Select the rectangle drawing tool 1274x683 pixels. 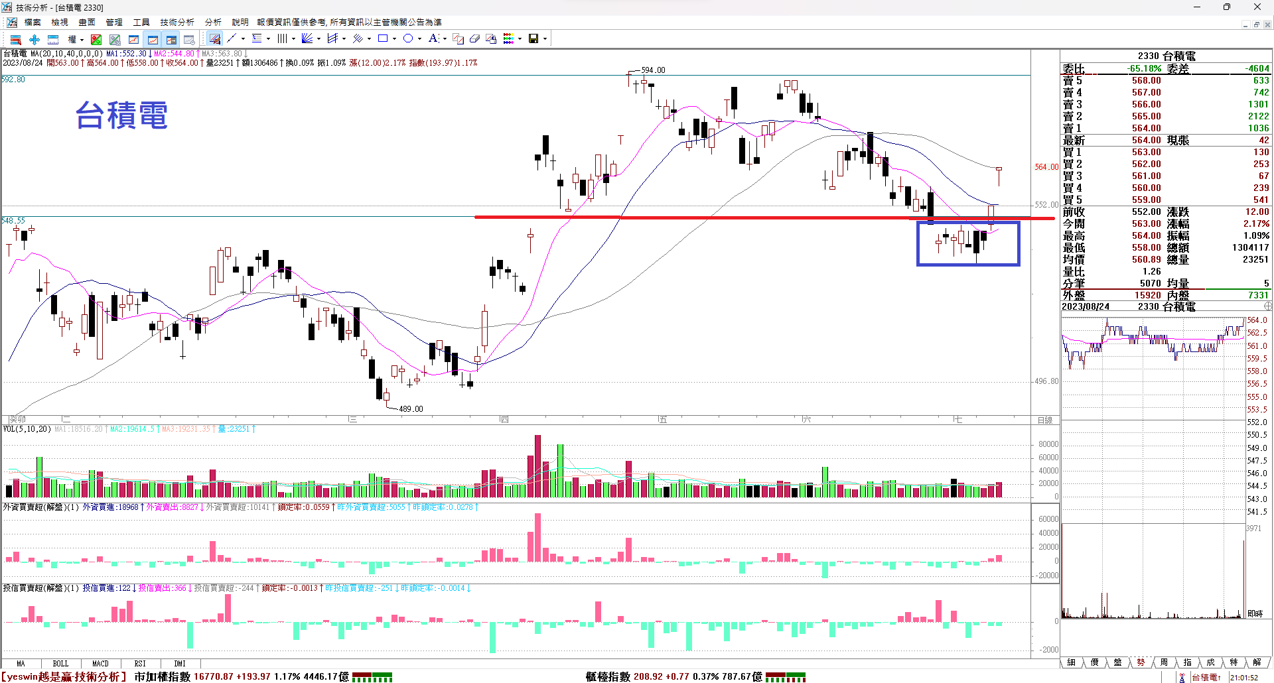[383, 39]
